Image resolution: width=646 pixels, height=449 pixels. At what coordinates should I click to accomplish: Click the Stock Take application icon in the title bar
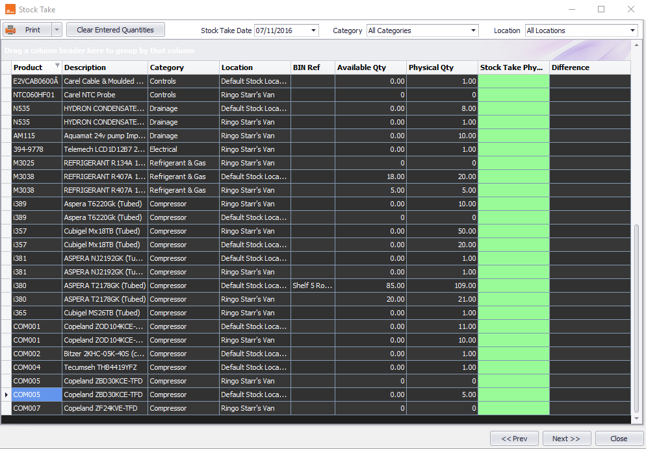click(9, 8)
